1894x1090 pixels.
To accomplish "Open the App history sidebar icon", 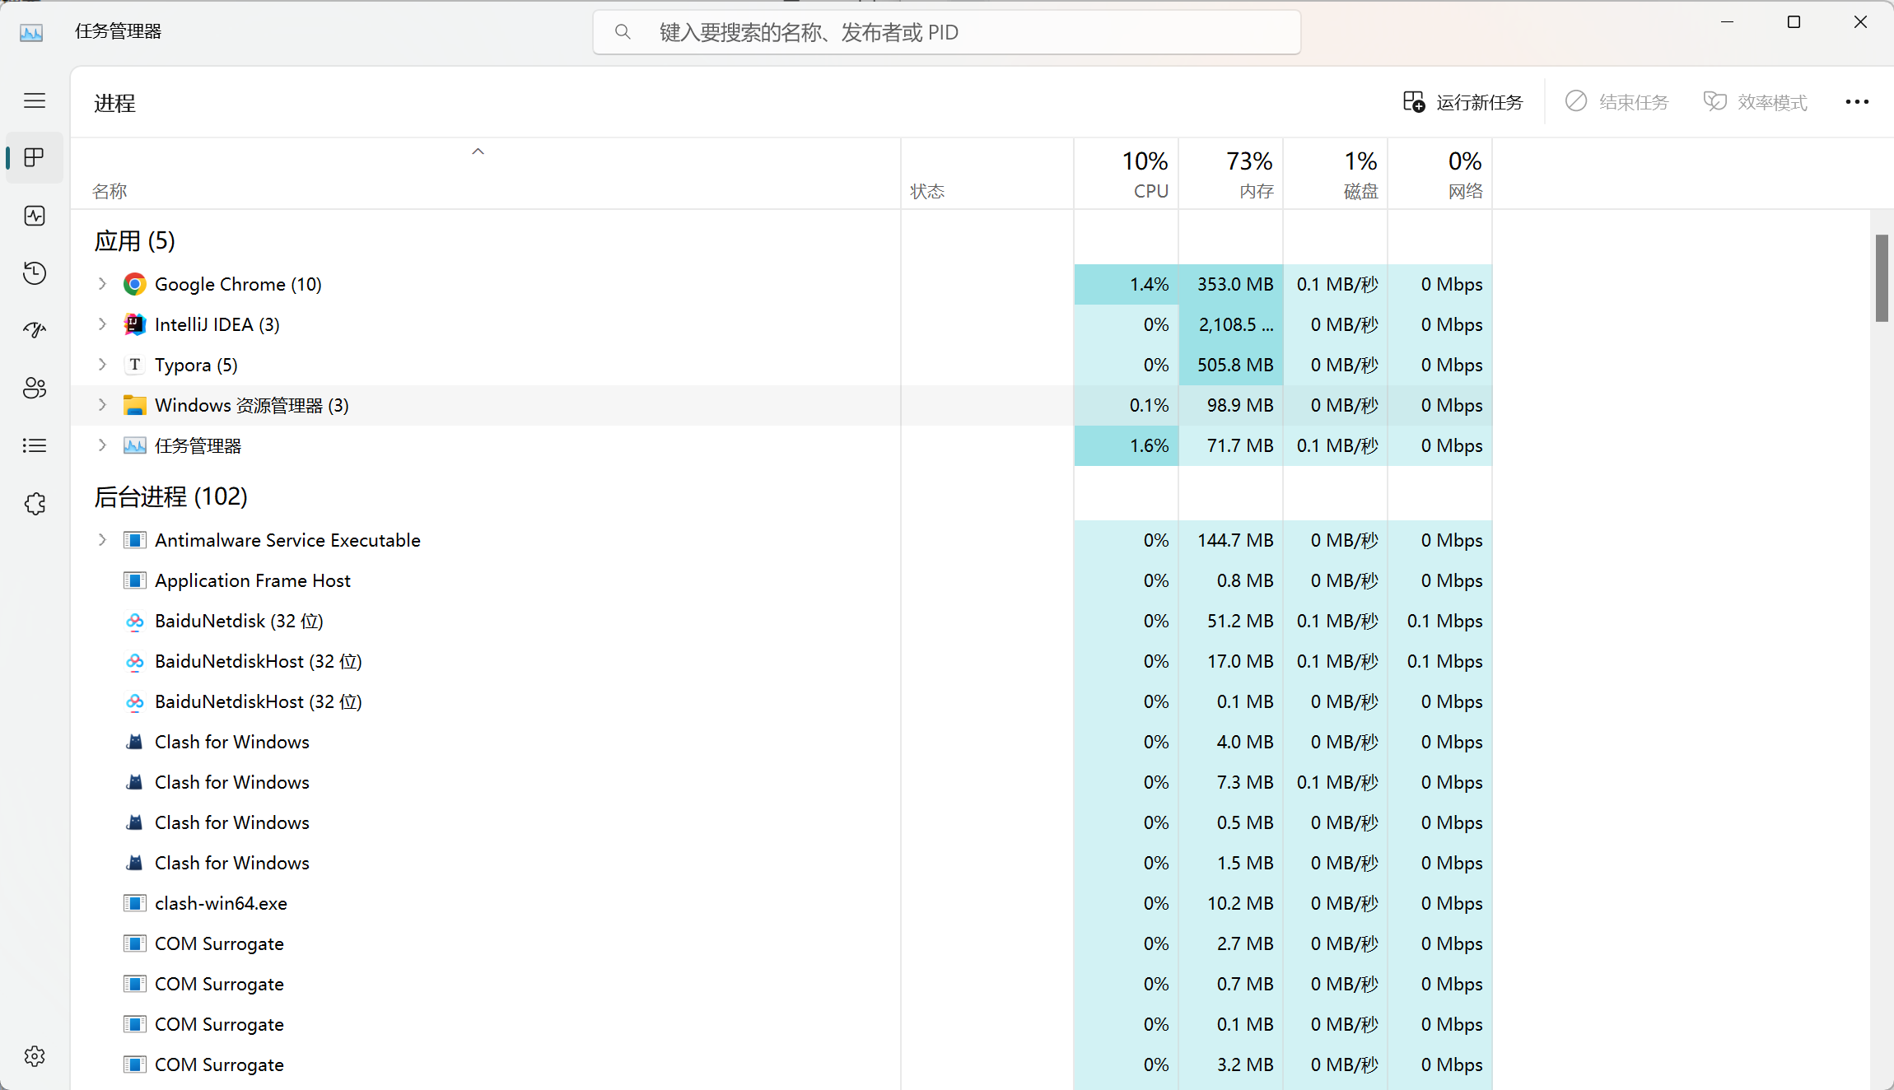I will (35, 273).
